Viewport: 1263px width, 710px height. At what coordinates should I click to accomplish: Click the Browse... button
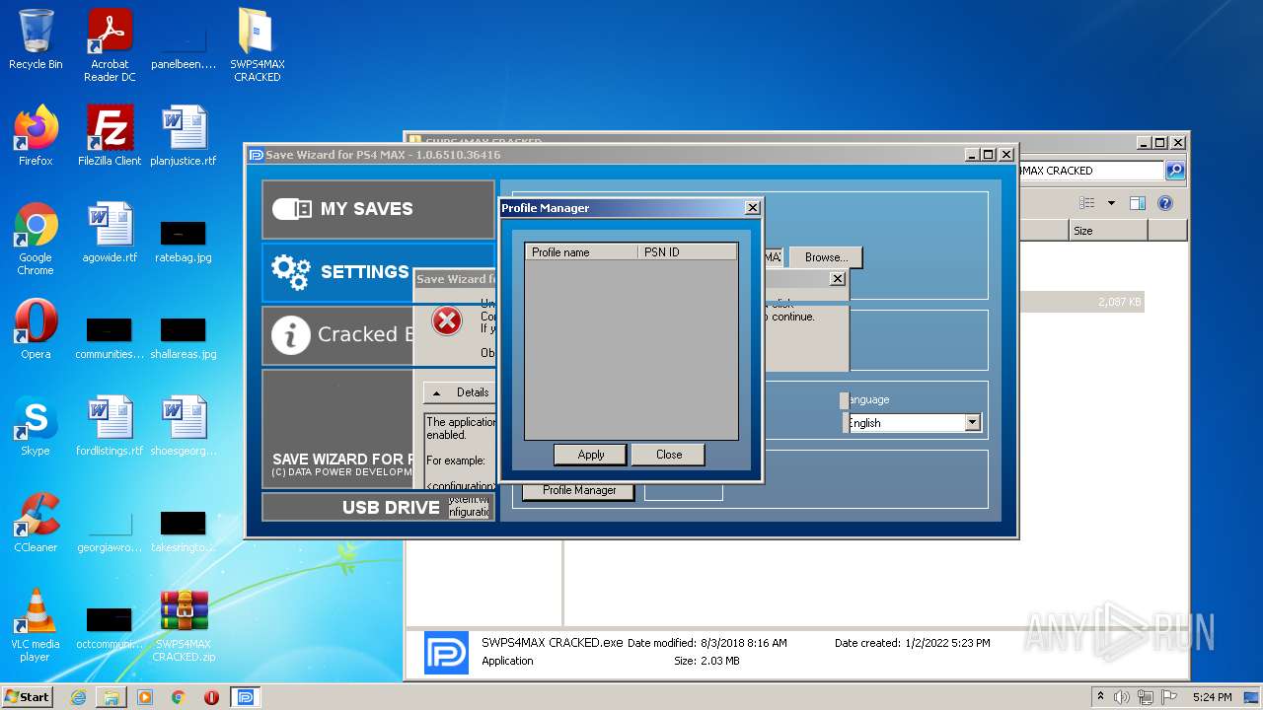(x=826, y=257)
